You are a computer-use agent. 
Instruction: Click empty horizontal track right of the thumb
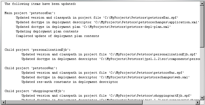point(169,102)
